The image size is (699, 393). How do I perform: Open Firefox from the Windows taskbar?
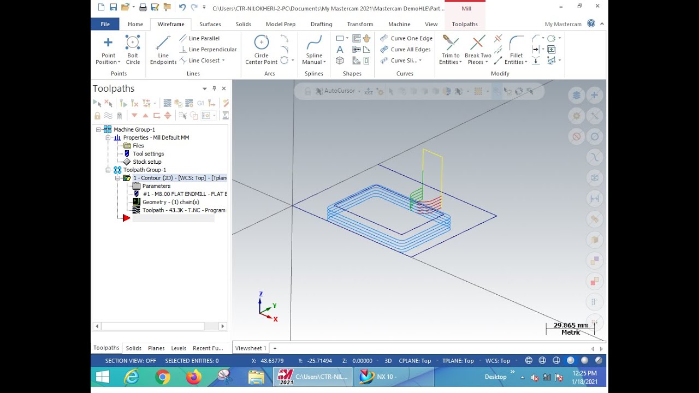(x=193, y=377)
